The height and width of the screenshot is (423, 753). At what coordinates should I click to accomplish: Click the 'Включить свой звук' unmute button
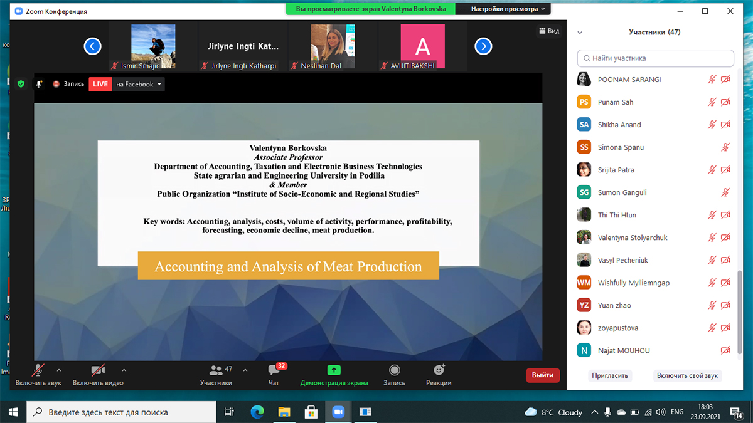[687, 376]
